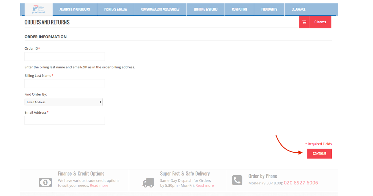The image size is (373, 196).
Task: Select the Computing menu item
Action: click(239, 9)
